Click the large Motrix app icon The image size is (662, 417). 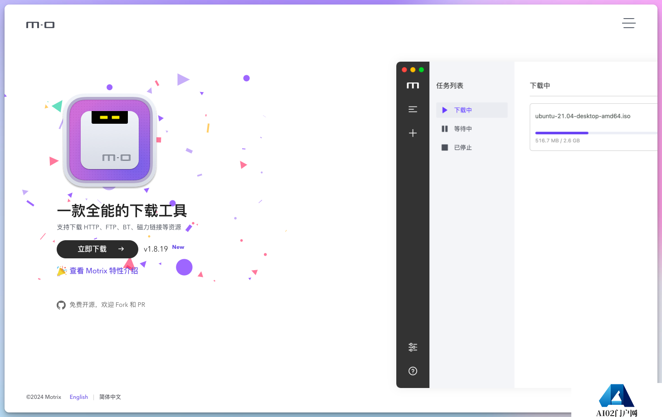(110, 140)
